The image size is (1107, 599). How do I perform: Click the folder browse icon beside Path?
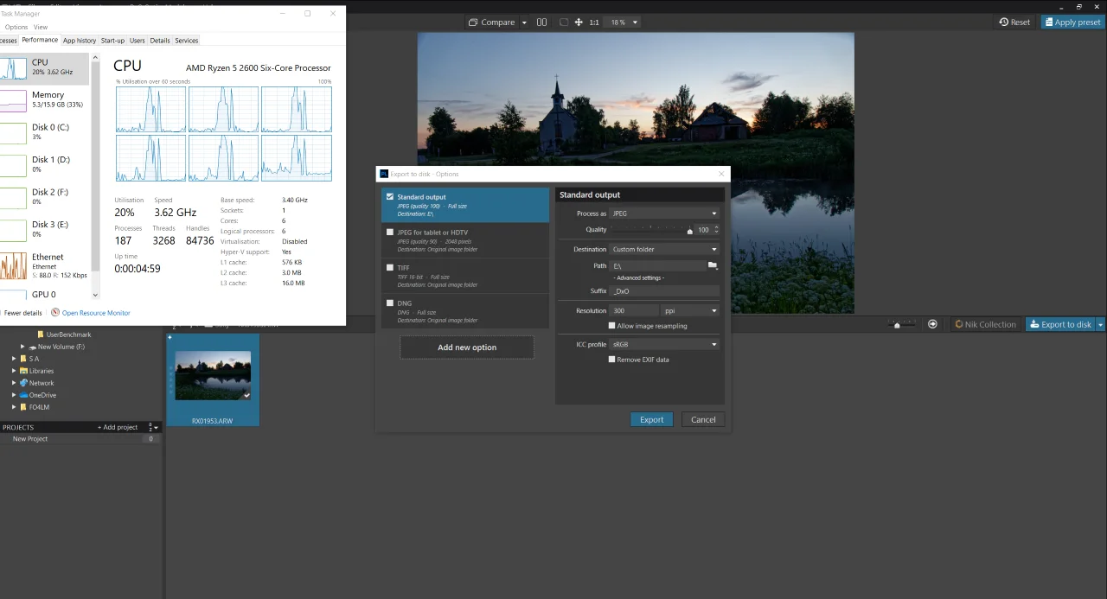click(713, 265)
